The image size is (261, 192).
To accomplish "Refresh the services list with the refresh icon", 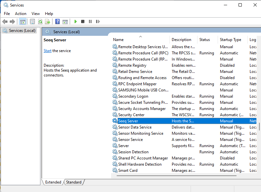I will [x=40, y=21].
